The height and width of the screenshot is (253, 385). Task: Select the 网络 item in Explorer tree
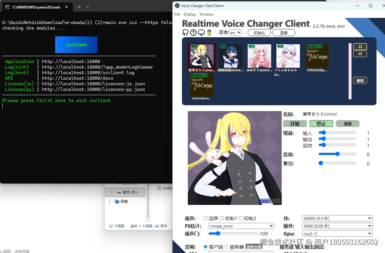tap(124, 202)
